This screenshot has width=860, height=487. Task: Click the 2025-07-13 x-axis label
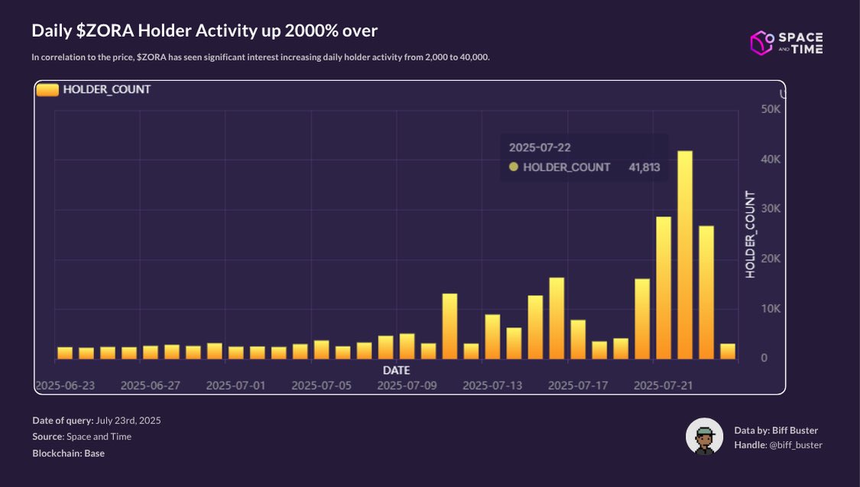point(492,385)
